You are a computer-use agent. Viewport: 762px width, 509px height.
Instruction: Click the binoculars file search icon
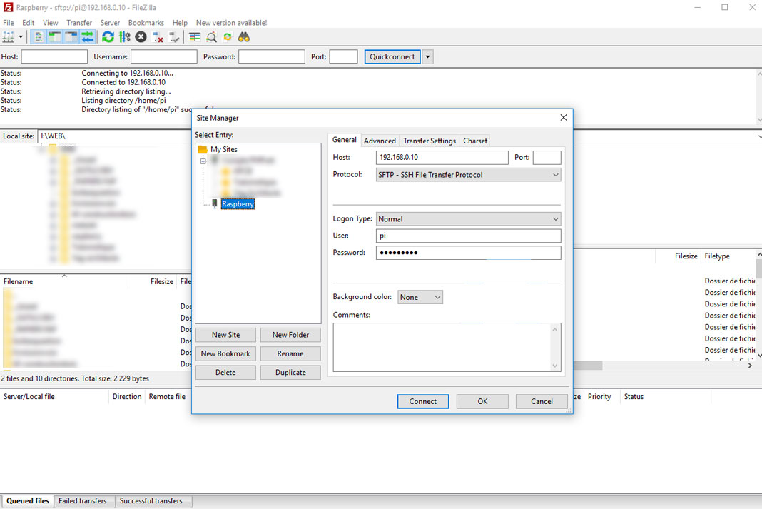coord(244,37)
